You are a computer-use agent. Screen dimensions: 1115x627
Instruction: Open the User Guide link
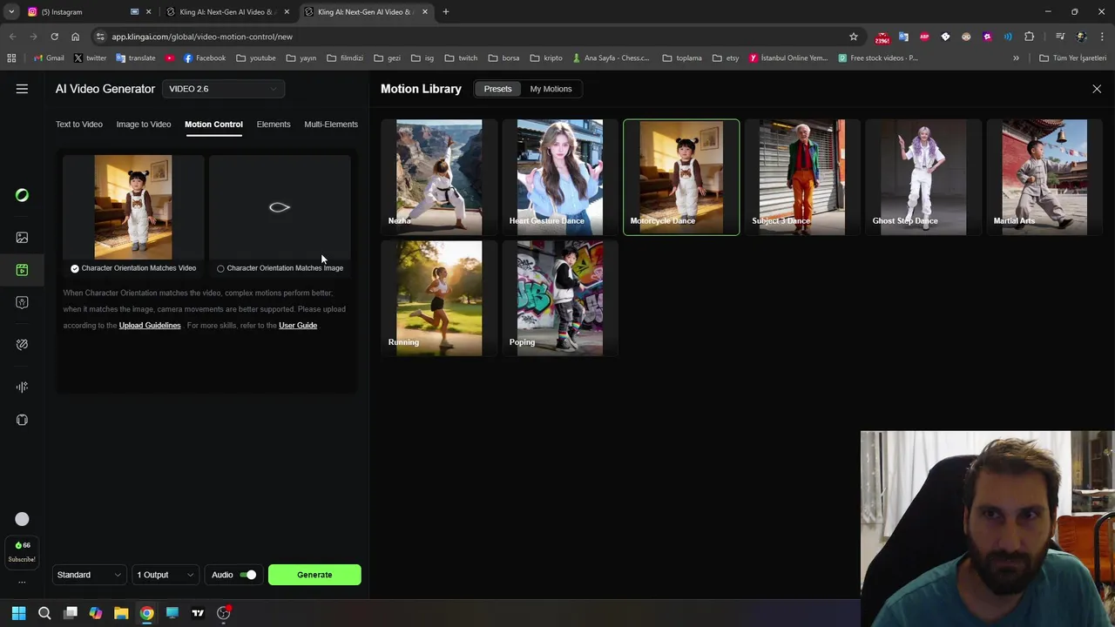[x=298, y=326]
